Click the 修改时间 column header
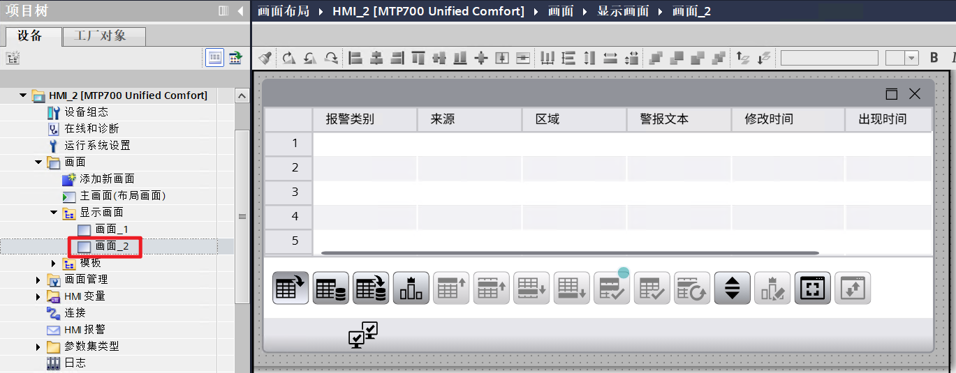The height and width of the screenshot is (373, 956). click(x=788, y=119)
